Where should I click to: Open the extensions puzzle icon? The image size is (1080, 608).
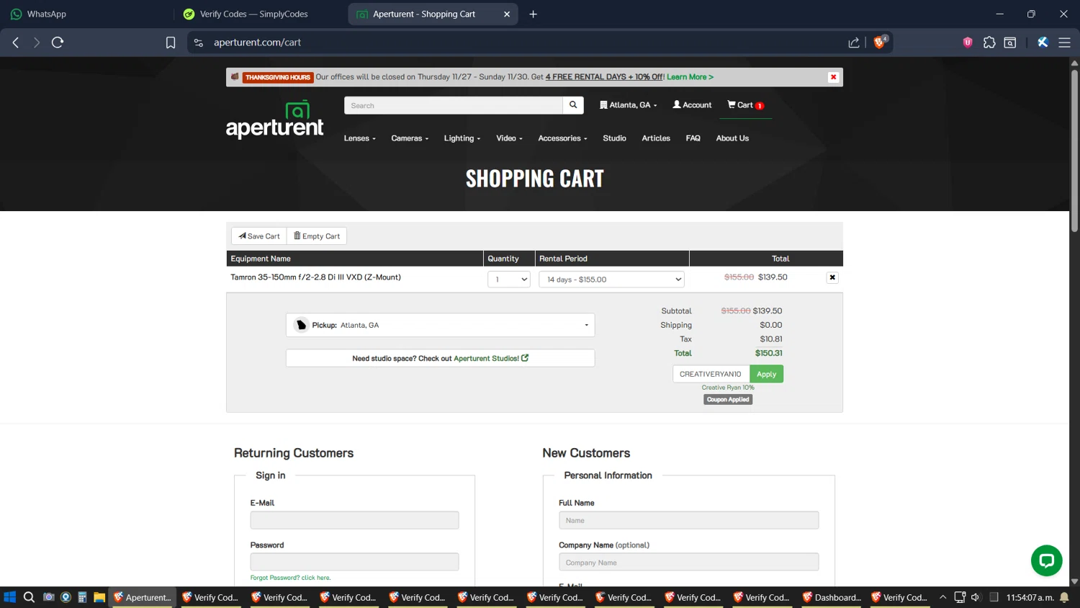click(x=989, y=43)
